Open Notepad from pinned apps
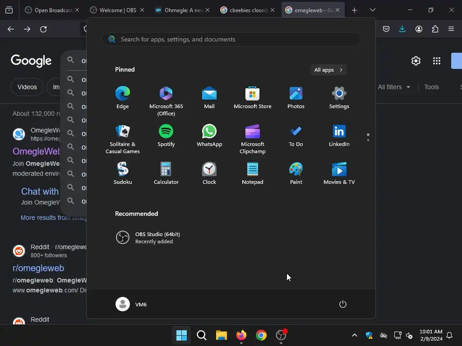 [253, 173]
